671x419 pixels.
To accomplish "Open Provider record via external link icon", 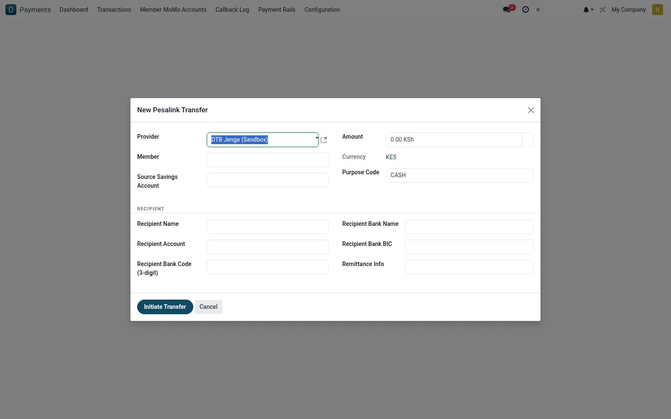I will coord(324,140).
